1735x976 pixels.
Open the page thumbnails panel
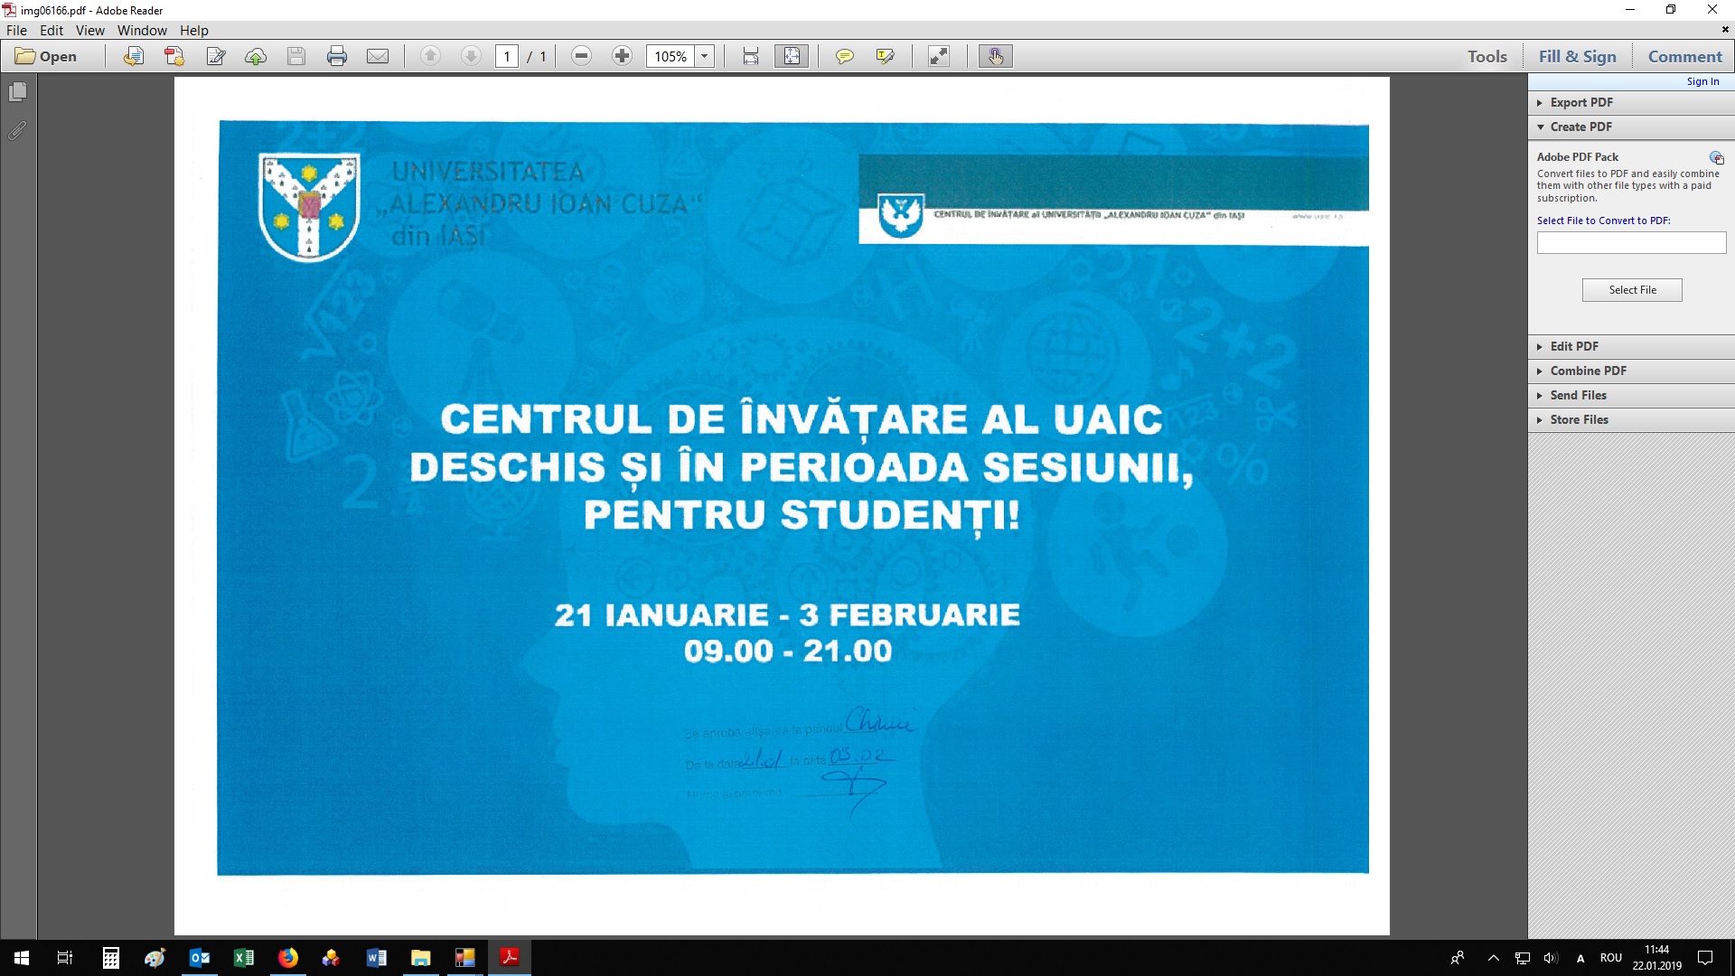pyautogui.click(x=17, y=92)
